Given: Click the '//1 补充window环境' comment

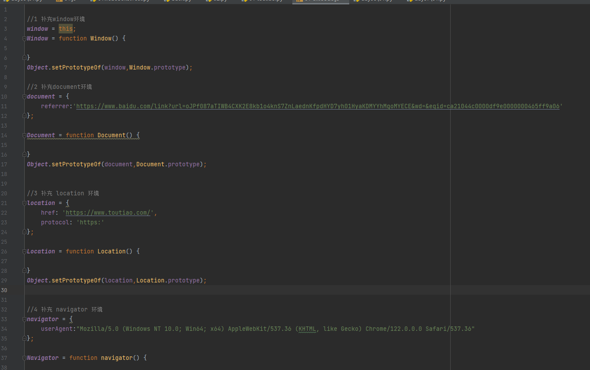Looking at the screenshot, I should (x=56, y=19).
